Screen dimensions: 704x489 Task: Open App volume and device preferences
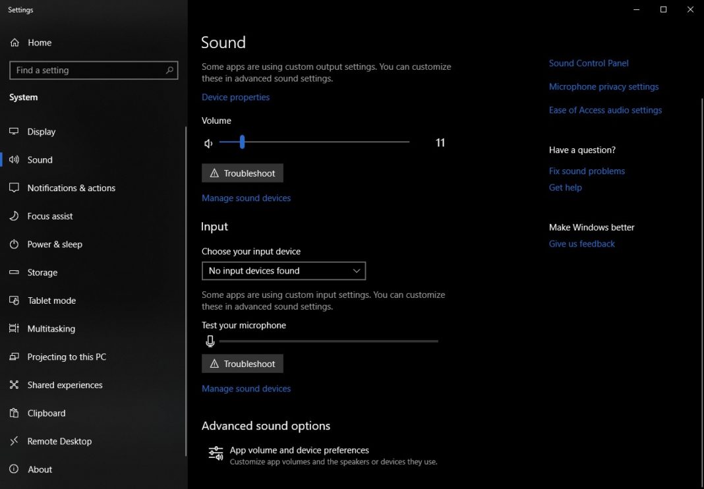(299, 450)
